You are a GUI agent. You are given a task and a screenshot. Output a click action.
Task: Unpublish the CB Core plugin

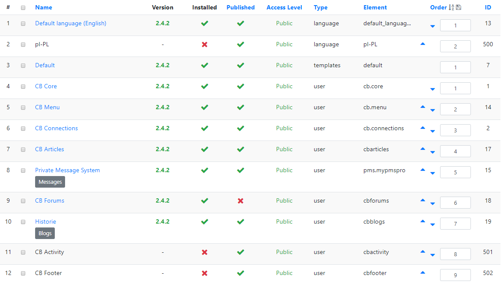[x=240, y=87]
